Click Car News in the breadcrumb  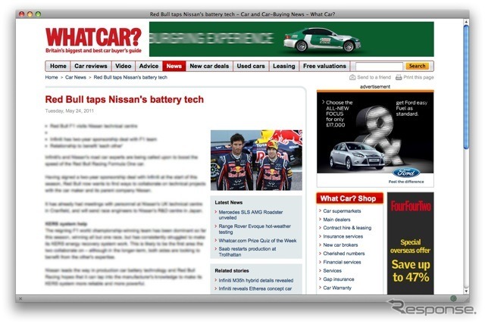76,77
